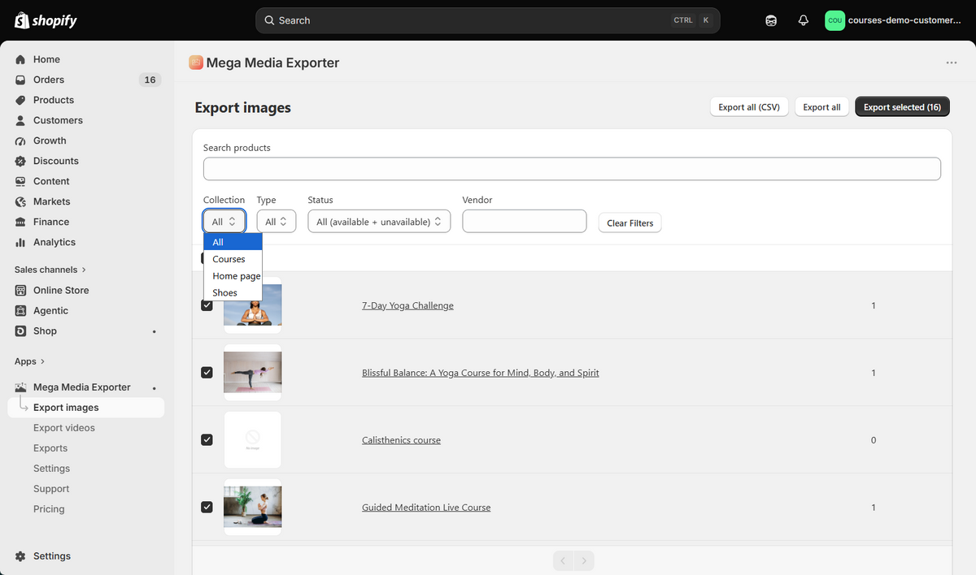This screenshot has width=976, height=575.
Task: Click the Agentic channel icon
Action: coord(20,310)
